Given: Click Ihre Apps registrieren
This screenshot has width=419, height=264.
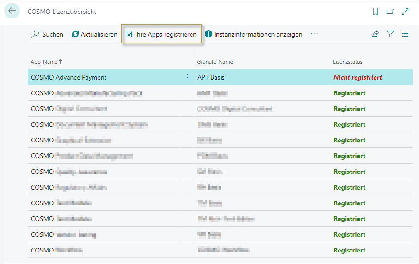Looking at the screenshot, I should [161, 34].
